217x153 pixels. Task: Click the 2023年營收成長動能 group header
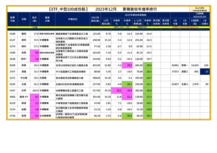click(135, 15)
